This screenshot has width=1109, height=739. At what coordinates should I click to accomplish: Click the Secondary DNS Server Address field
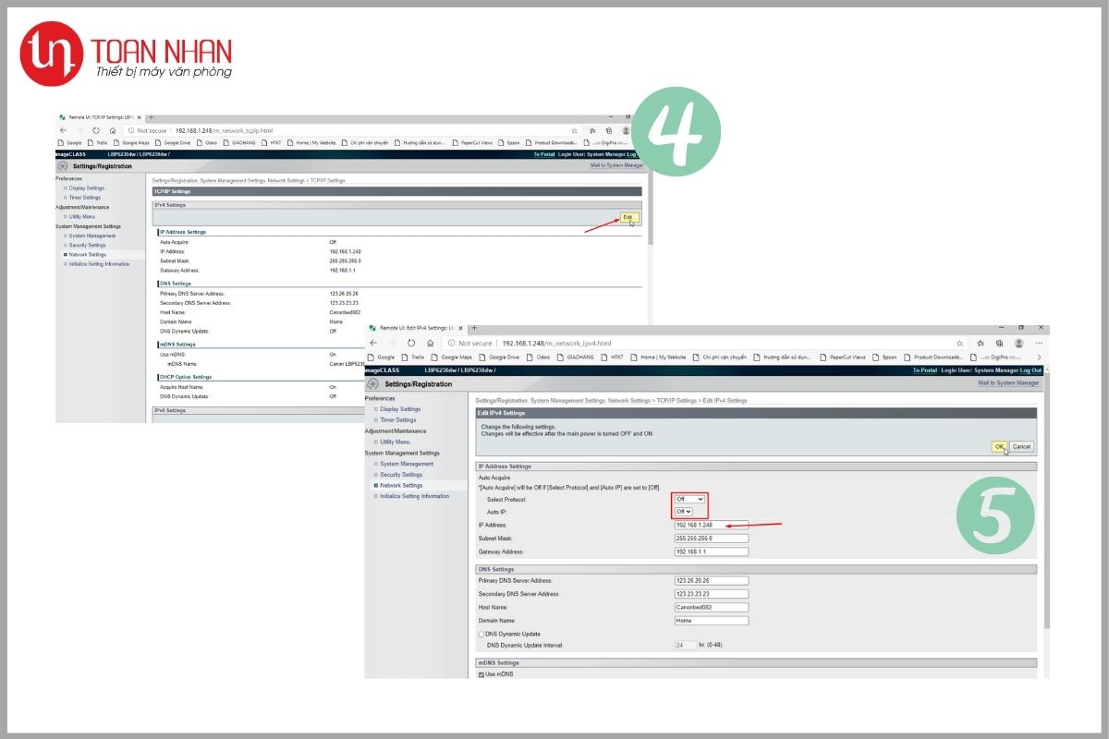[x=712, y=594]
